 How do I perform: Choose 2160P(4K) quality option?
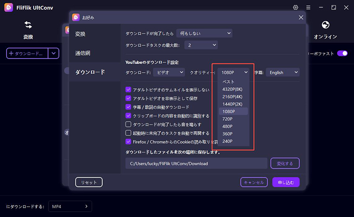tap(233, 97)
